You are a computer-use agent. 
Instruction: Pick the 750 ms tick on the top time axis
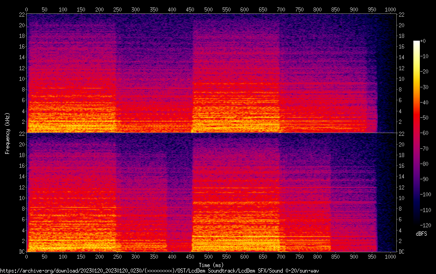tap(299, 9)
